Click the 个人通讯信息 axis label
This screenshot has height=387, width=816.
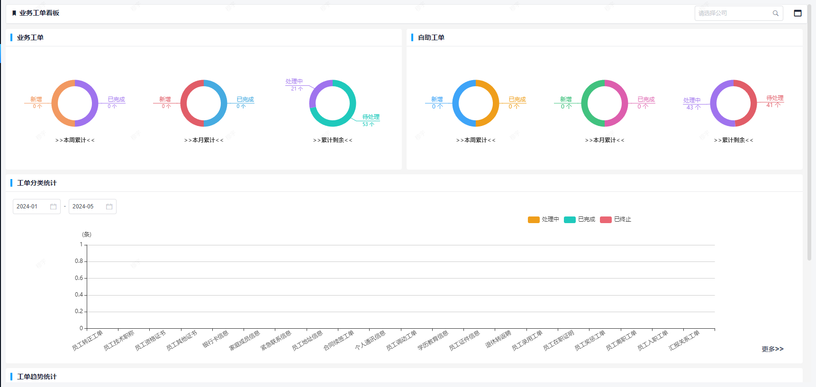(x=370, y=341)
